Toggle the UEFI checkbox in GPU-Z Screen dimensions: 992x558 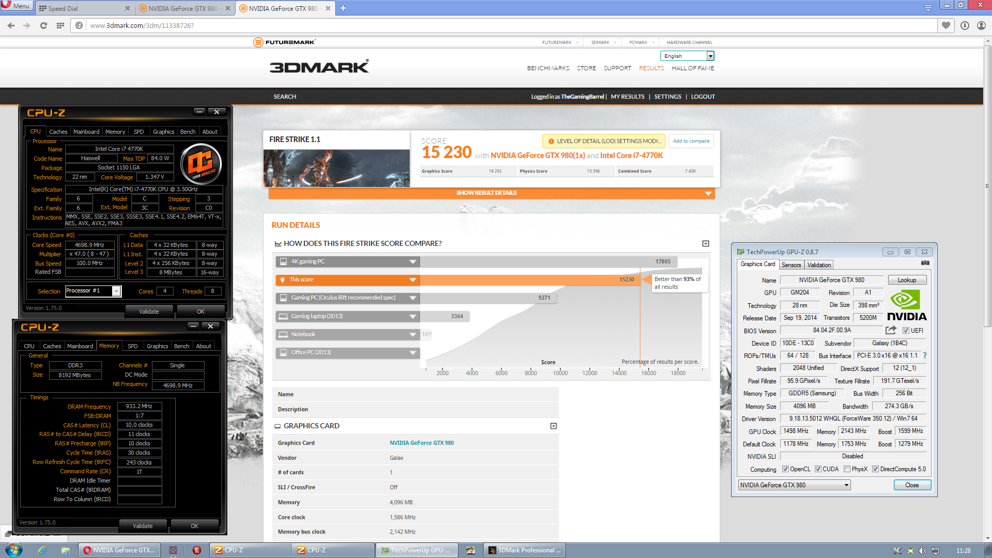pyautogui.click(x=906, y=331)
